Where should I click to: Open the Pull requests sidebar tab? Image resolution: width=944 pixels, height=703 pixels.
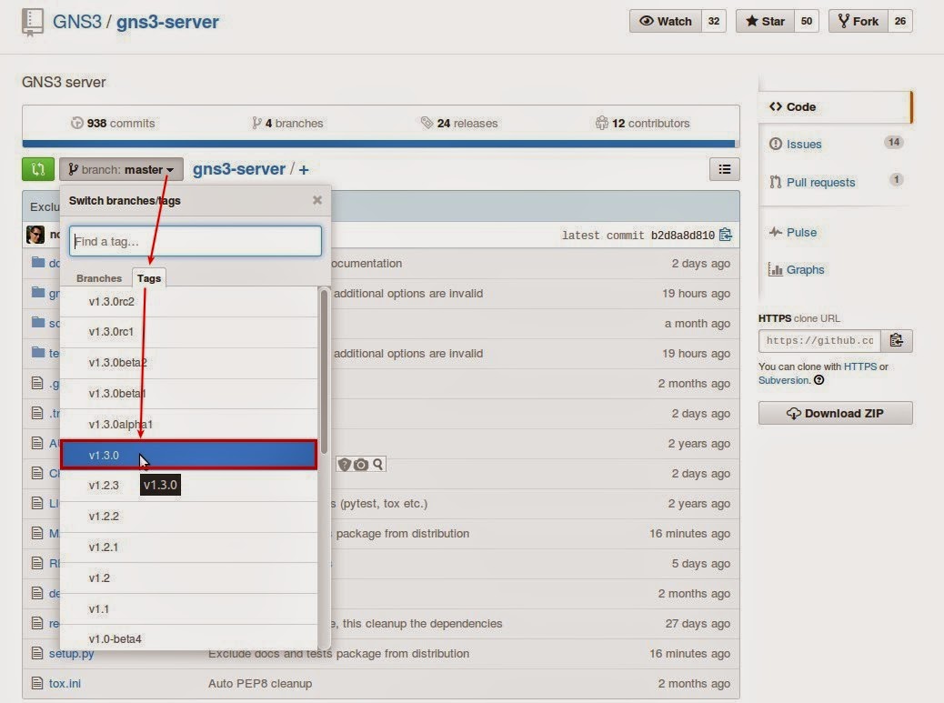tap(835, 183)
